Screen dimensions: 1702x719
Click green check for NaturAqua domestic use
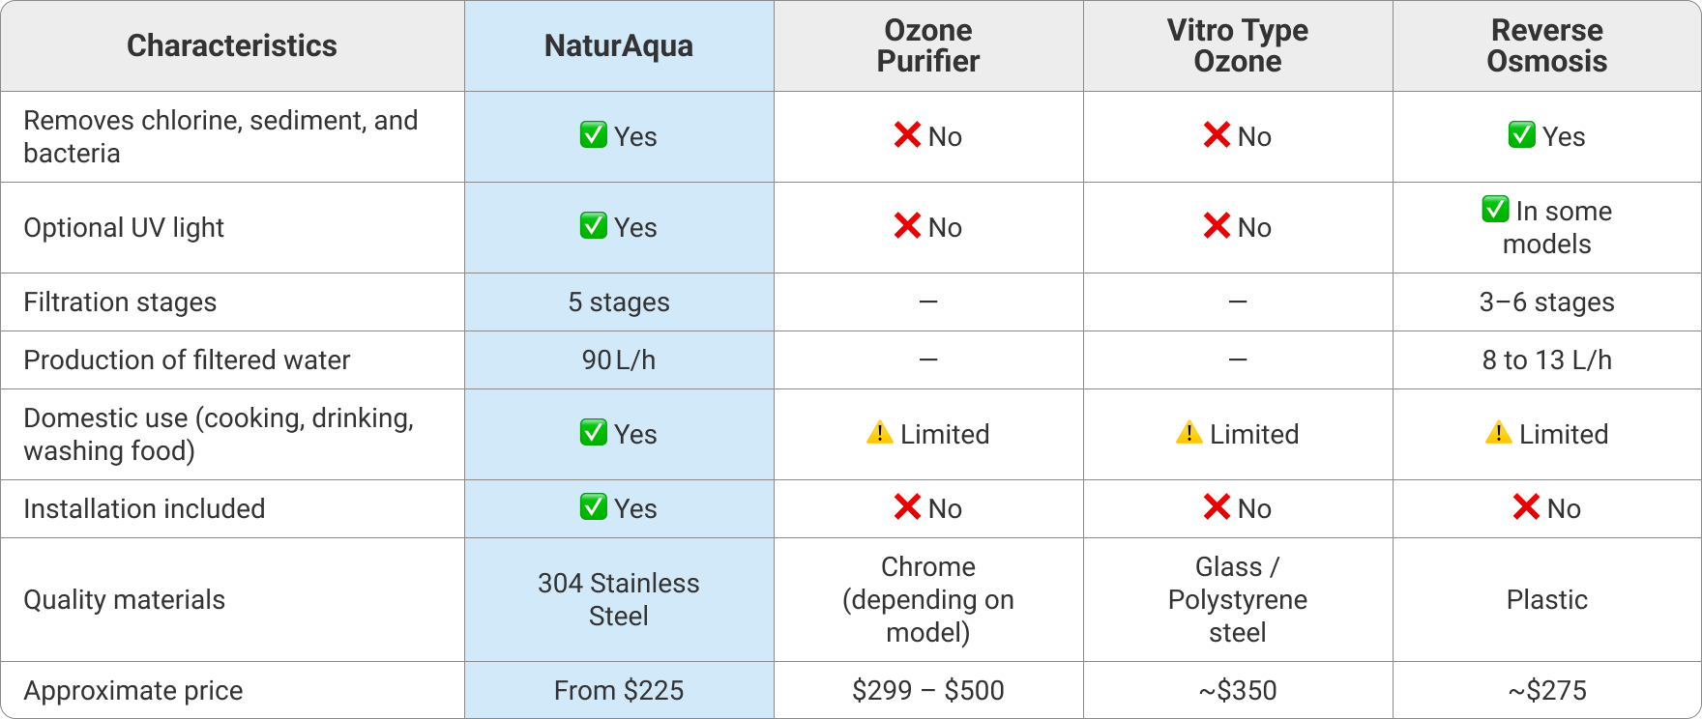593,433
